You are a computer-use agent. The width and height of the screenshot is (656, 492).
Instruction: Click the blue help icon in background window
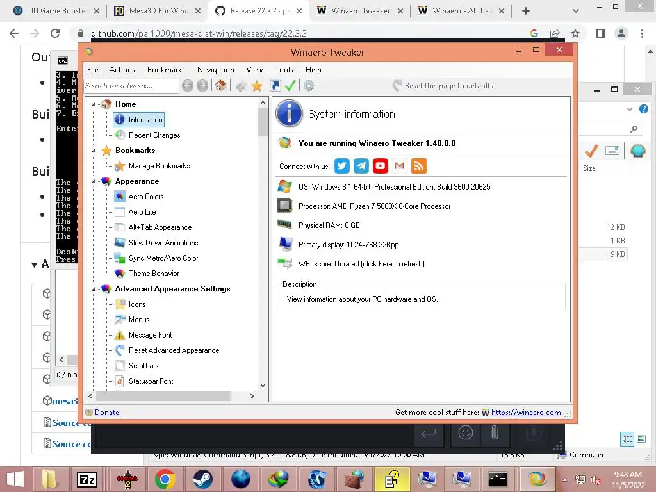(x=643, y=109)
